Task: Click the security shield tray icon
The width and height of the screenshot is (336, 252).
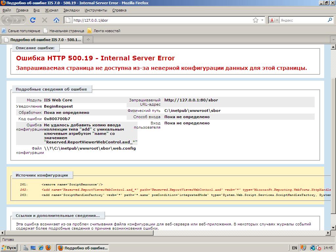Action: tap(303, 248)
